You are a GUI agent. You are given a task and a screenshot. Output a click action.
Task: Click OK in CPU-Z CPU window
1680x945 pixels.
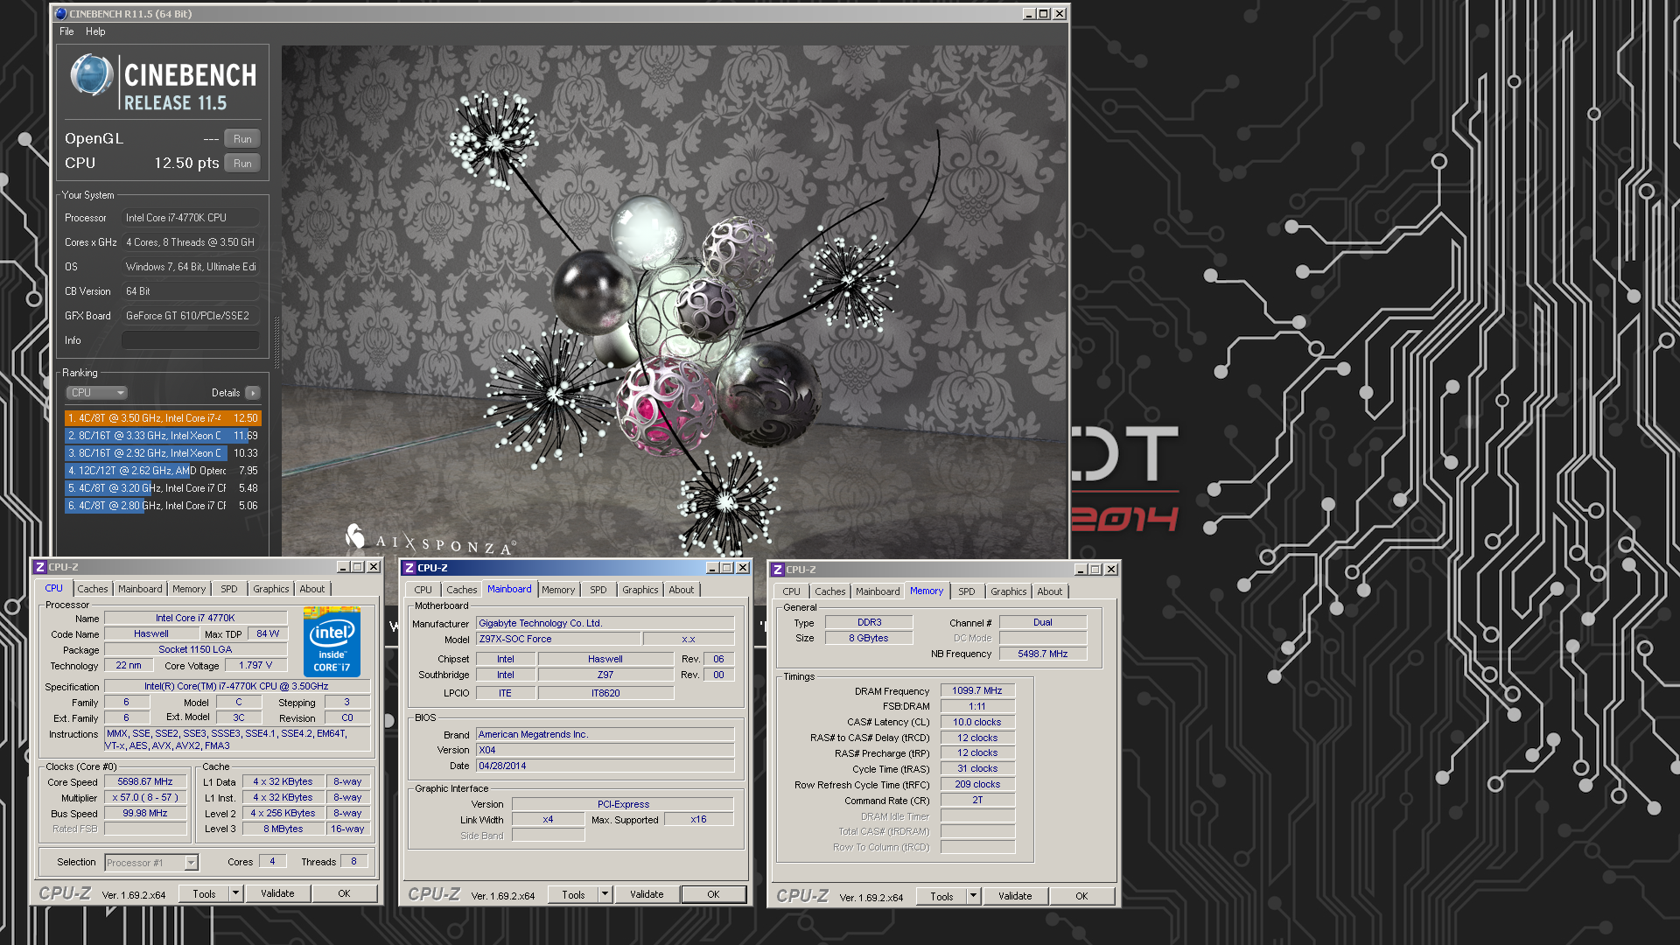coord(344,893)
